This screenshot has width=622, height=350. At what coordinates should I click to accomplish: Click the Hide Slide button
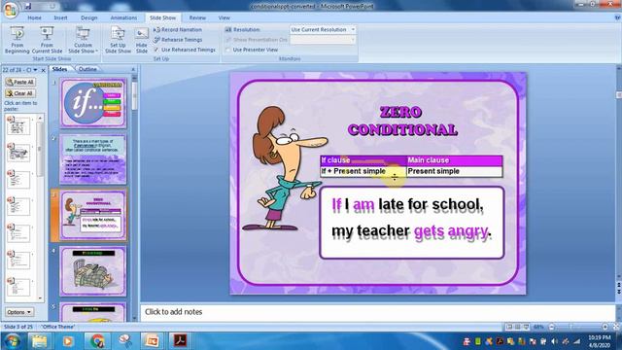pos(142,40)
